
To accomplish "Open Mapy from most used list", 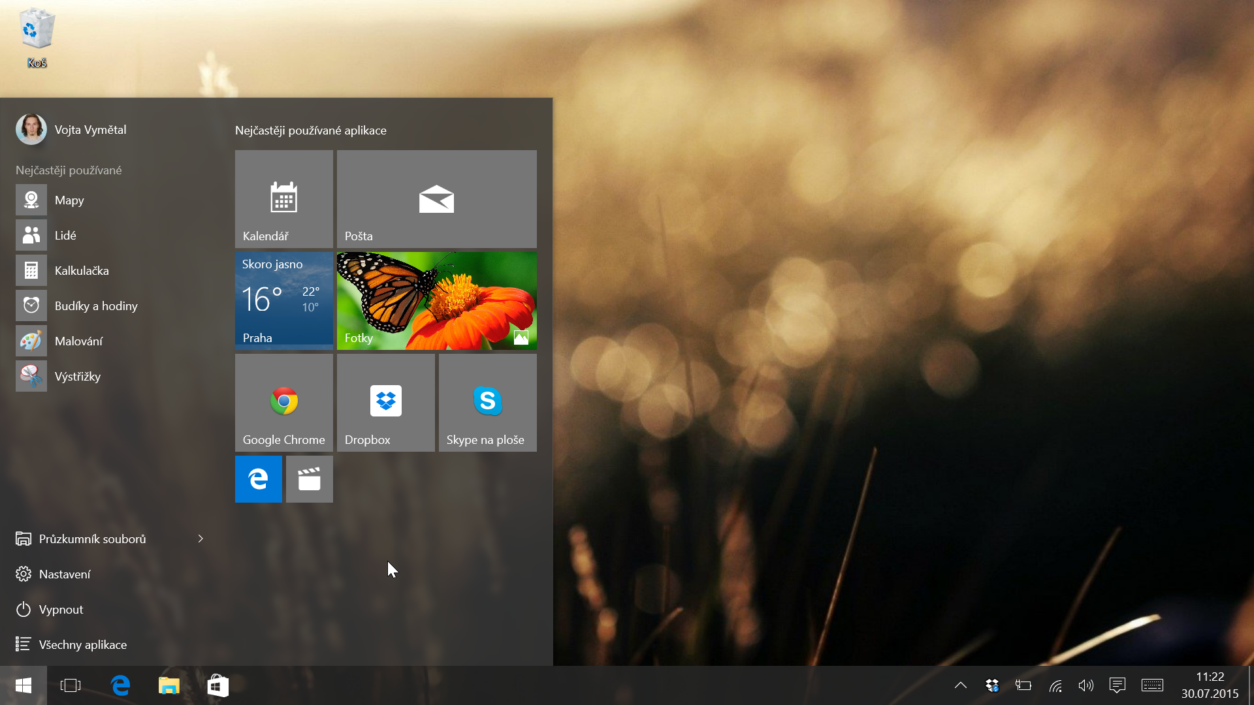I will tap(69, 200).
